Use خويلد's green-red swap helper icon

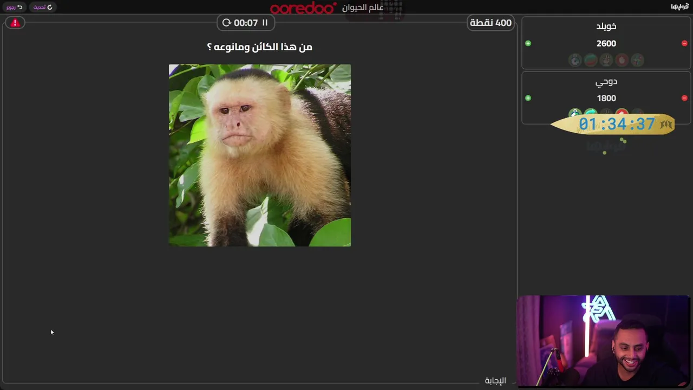point(591,60)
